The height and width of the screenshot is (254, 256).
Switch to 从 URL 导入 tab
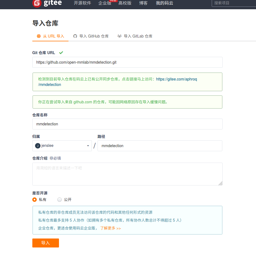(51, 36)
